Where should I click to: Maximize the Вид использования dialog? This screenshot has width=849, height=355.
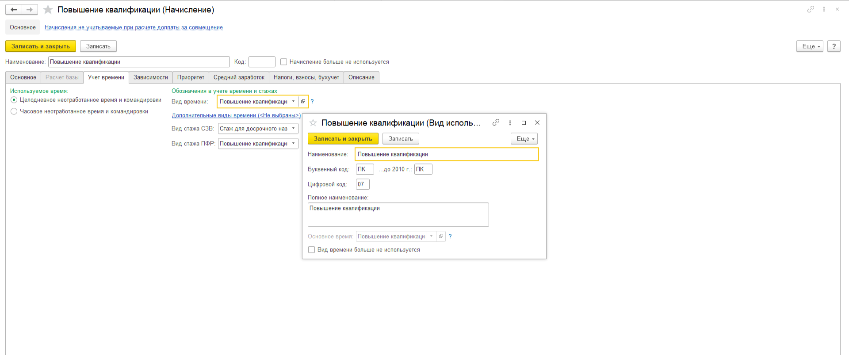coord(524,122)
